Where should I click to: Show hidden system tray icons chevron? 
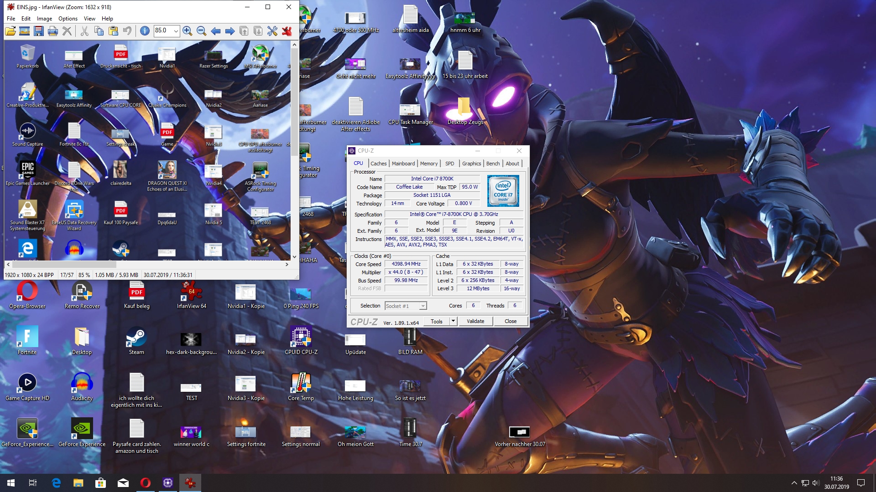(794, 483)
